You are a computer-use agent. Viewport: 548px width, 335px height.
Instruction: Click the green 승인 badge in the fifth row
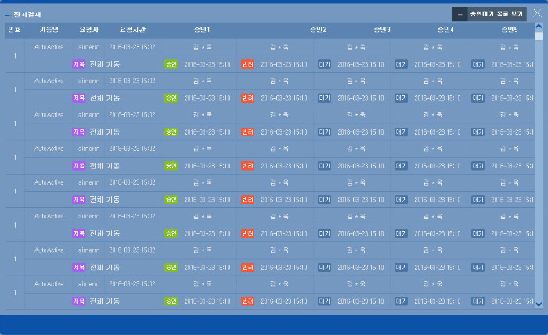[x=171, y=200]
